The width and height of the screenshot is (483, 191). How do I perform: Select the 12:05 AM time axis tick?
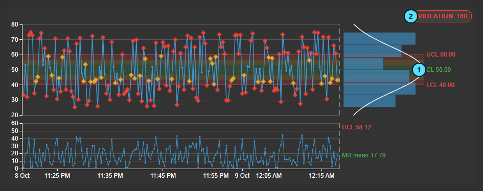click(269, 176)
